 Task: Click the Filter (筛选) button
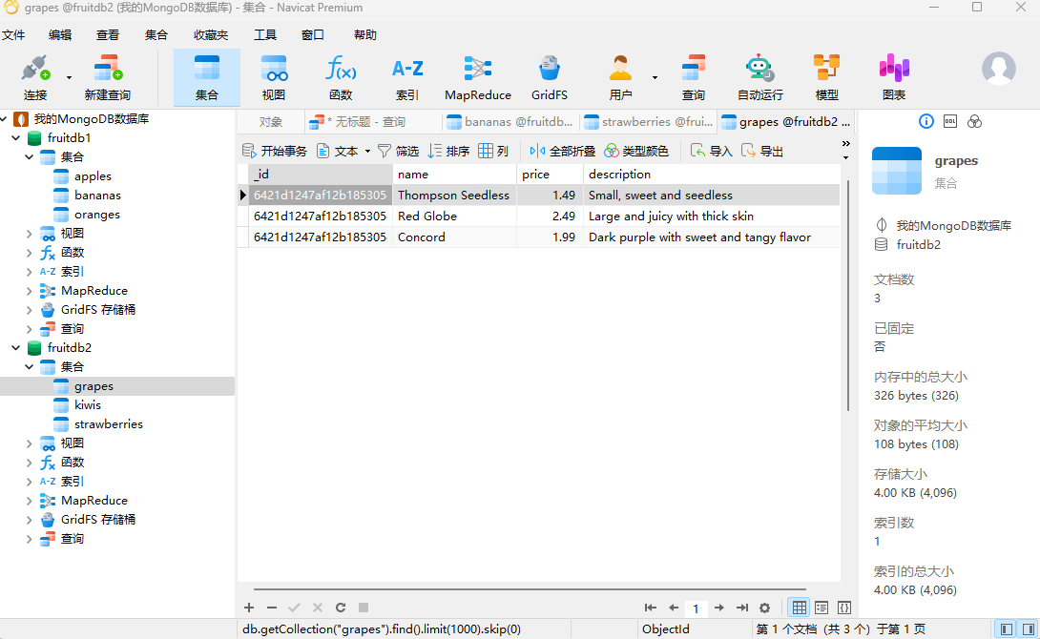click(x=399, y=152)
